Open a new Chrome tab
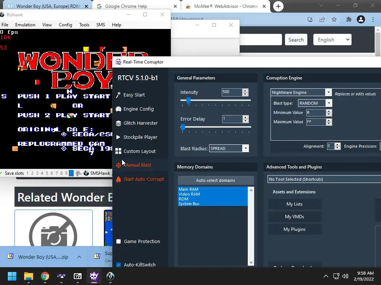 [x=278, y=6]
